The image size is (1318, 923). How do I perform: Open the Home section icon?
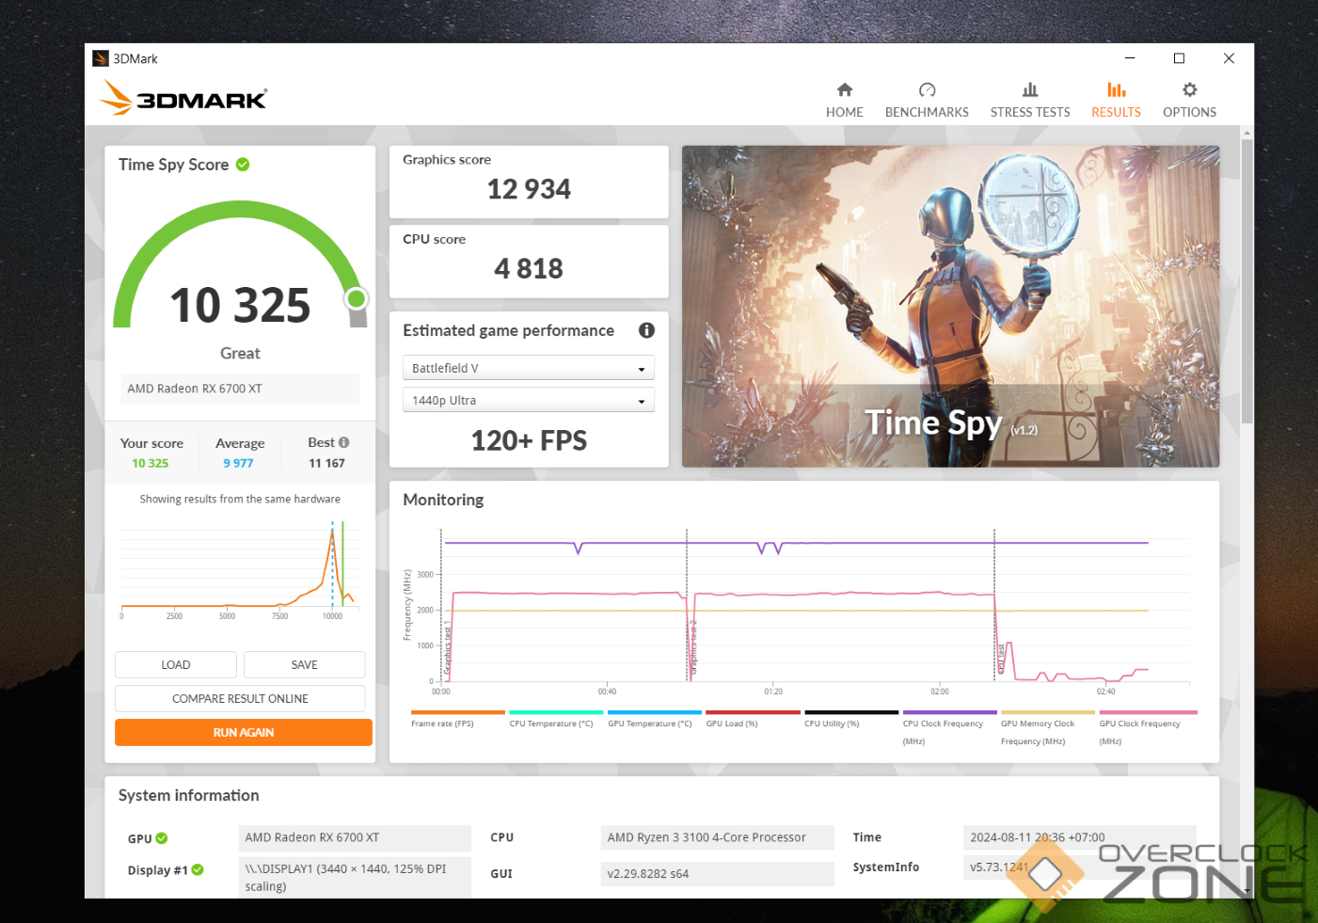844,90
